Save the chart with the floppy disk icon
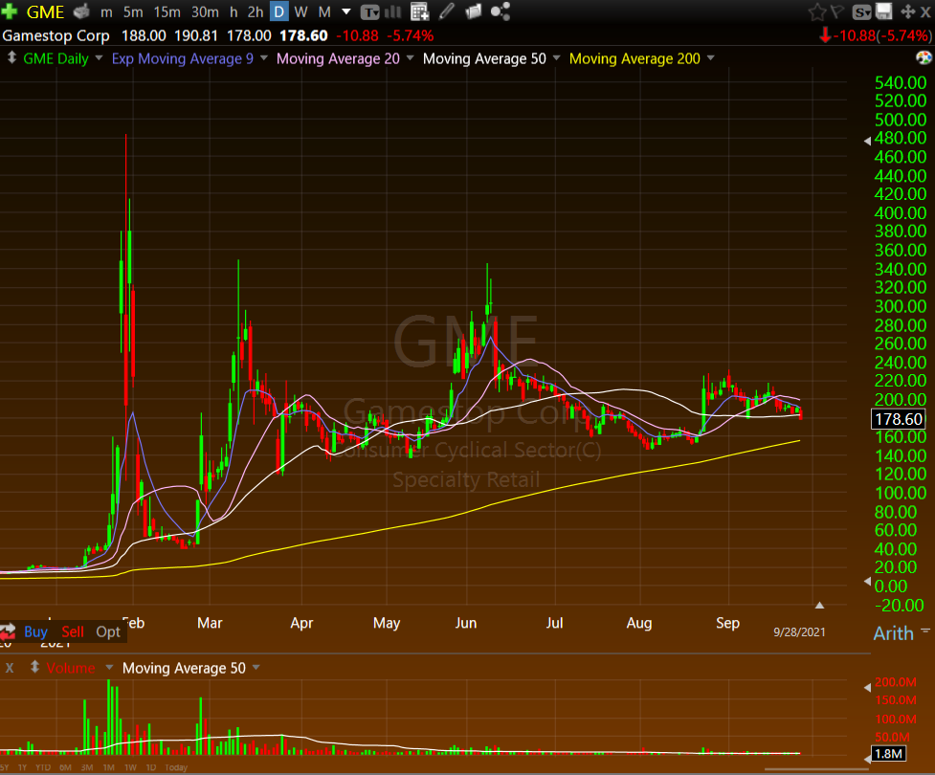Image resolution: width=935 pixels, height=775 pixels. pyautogui.click(x=883, y=11)
